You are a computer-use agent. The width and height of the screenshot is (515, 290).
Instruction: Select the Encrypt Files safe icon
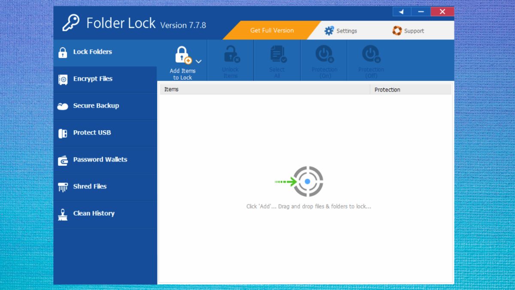[x=63, y=79]
